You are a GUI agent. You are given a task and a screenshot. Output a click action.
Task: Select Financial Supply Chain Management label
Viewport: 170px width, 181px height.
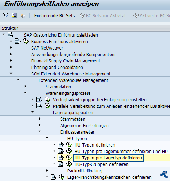[66, 61]
